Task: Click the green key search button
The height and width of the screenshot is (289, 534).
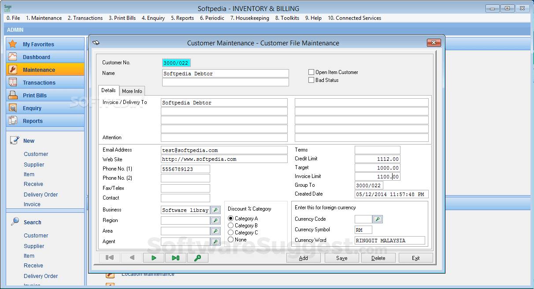Action: coord(198,258)
